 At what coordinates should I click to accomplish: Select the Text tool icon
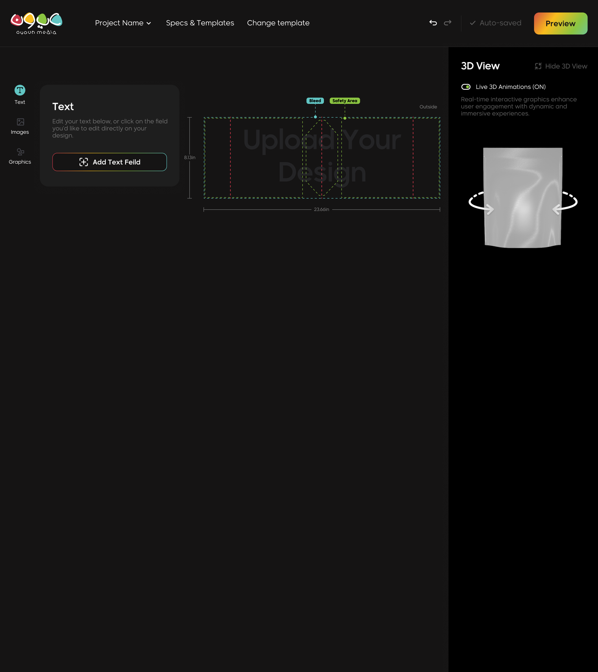click(20, 90)
